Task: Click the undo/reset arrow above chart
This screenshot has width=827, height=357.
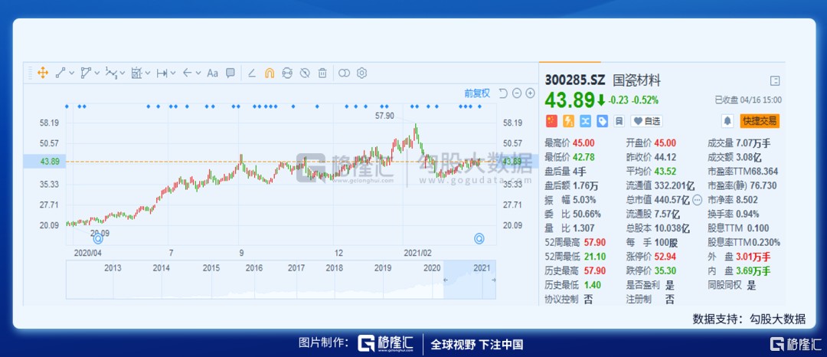Action: tap(503, 93)
